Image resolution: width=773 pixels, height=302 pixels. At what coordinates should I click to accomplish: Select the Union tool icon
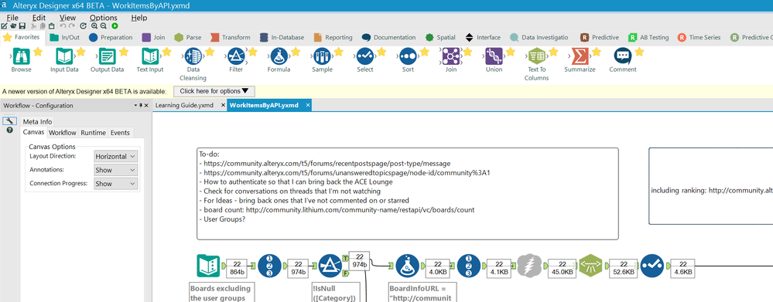point(494,56)
